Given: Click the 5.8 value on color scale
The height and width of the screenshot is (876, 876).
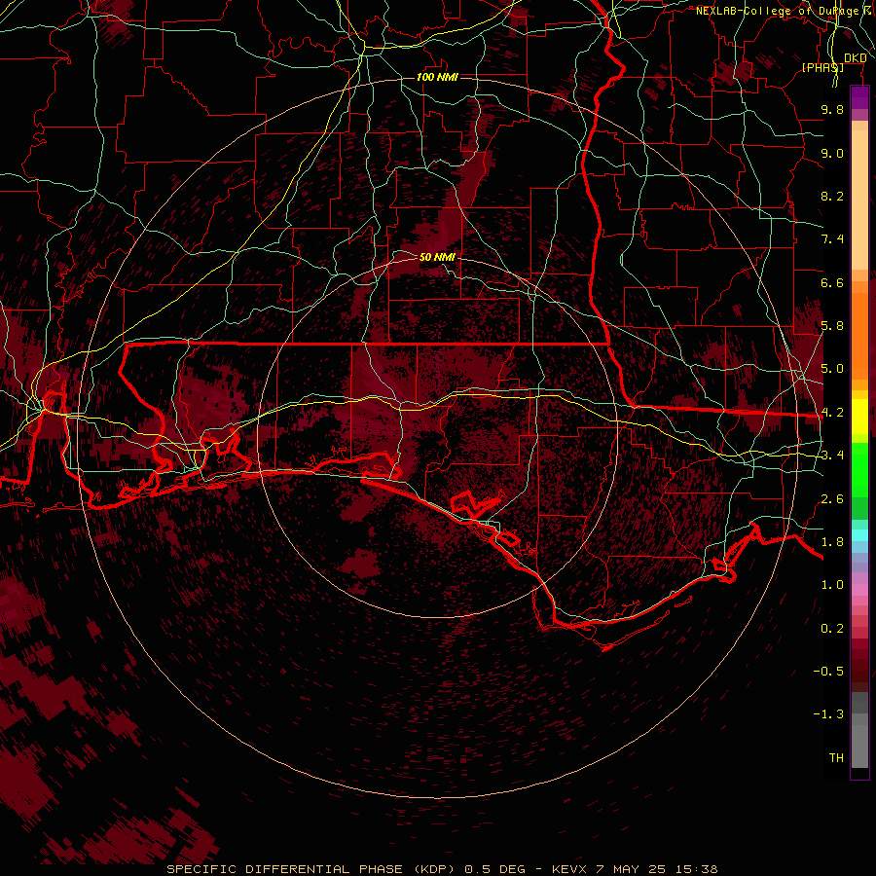Looking at the screenshot, I should click(832, 326).
